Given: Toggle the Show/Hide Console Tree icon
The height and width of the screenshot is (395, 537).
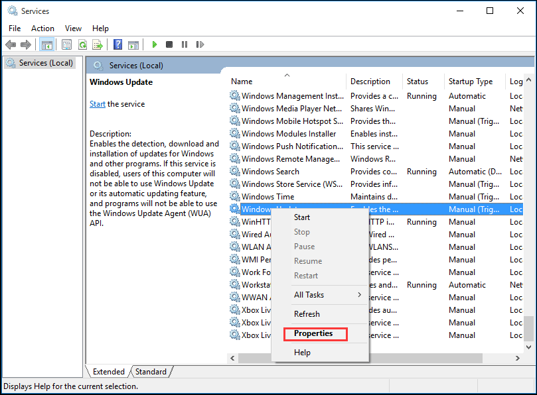Looking at the screenshot, I should (x=47, y=44).
